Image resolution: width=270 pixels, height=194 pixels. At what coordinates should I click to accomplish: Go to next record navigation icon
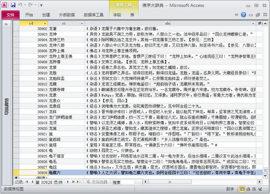point(68,182)
